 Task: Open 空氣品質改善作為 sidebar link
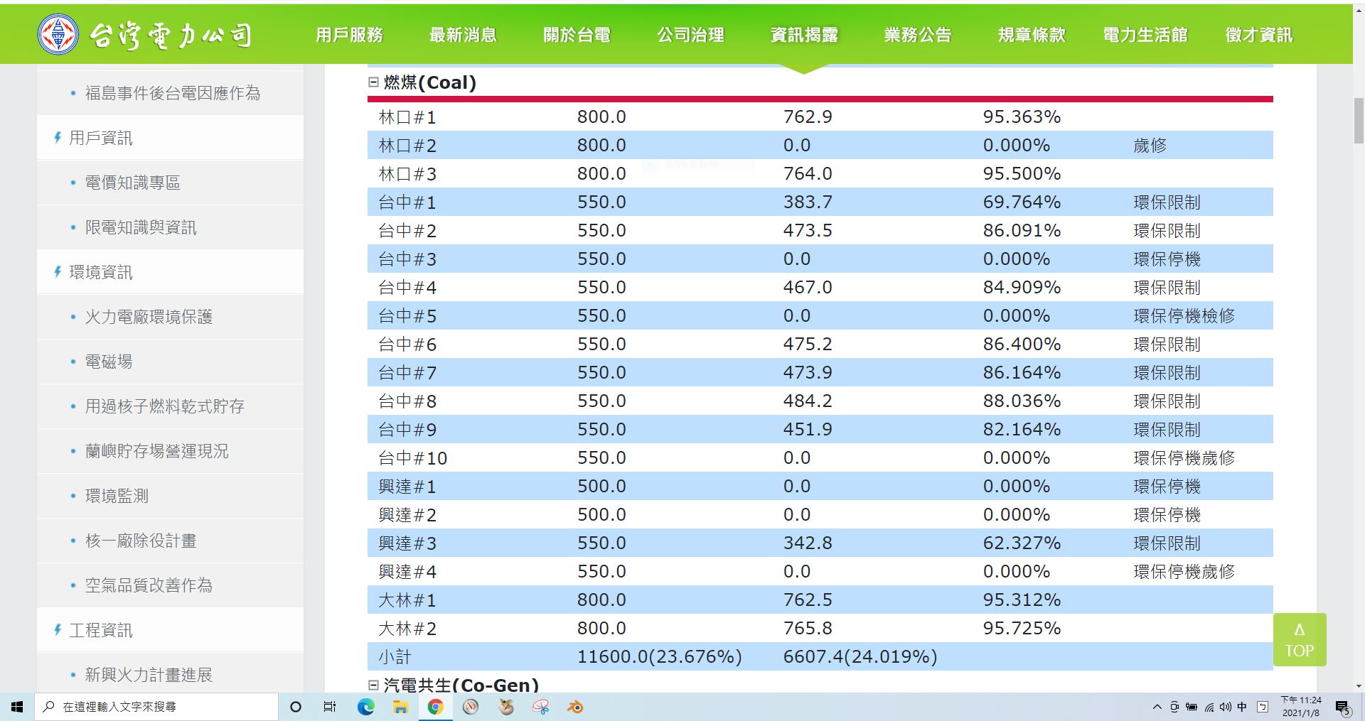[x=149, y=585]
